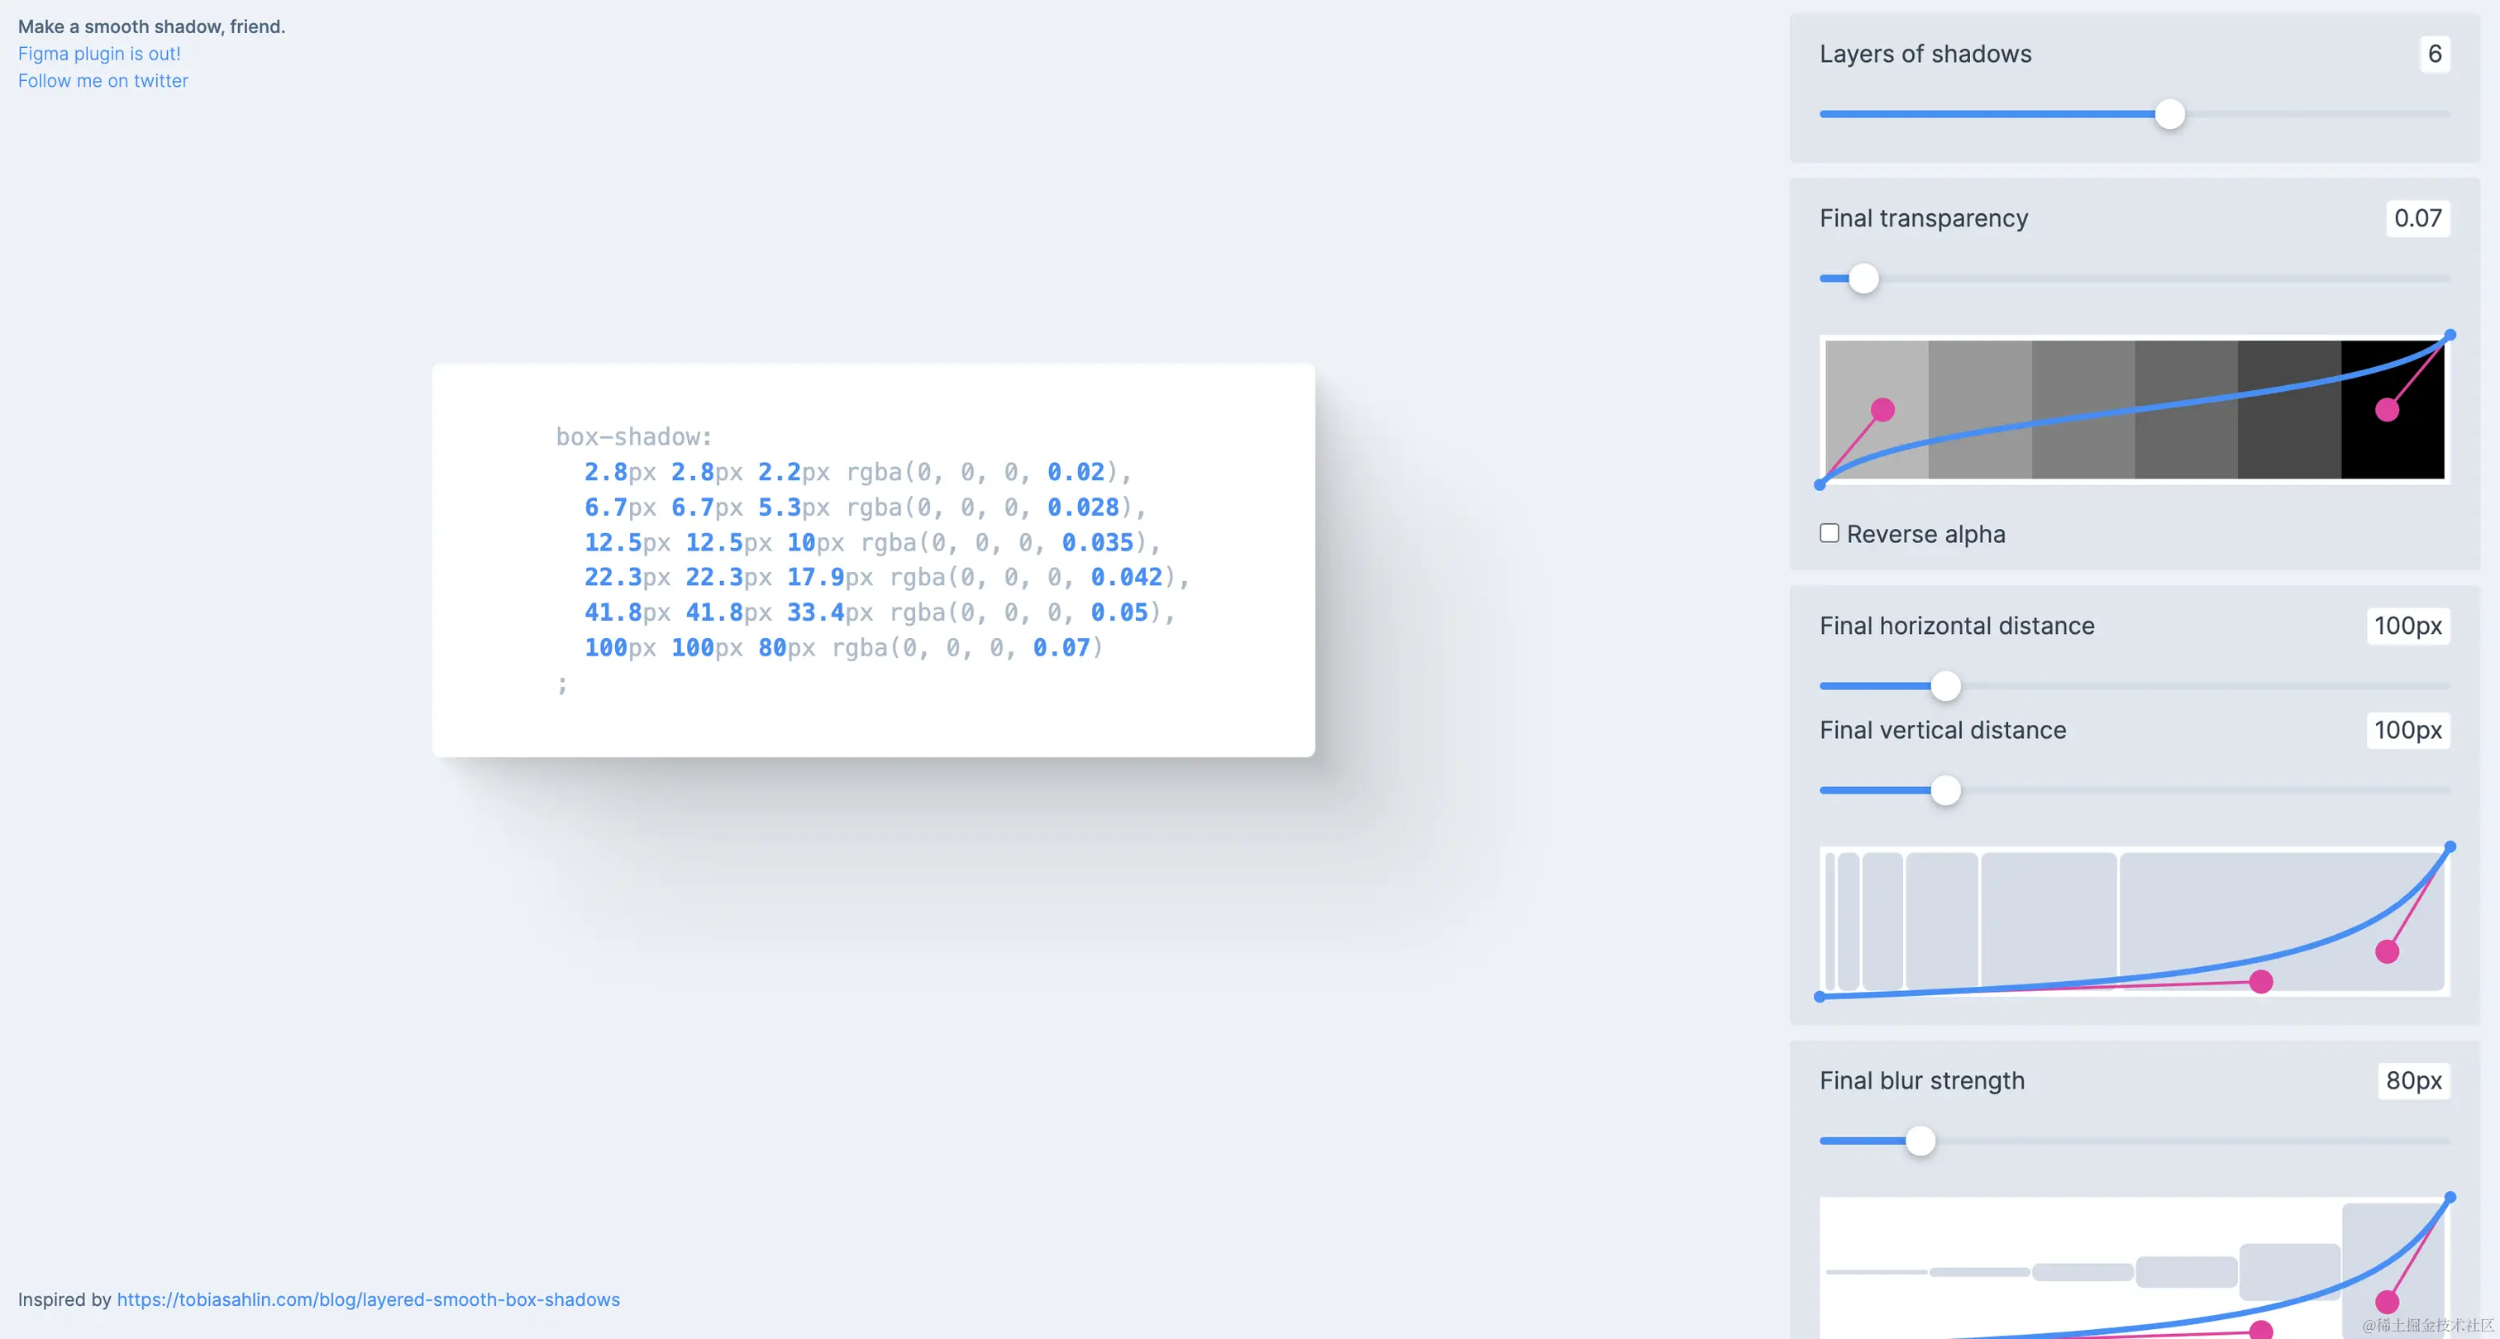Click the Final horizontal distance slider handle

click(1945, 686)
